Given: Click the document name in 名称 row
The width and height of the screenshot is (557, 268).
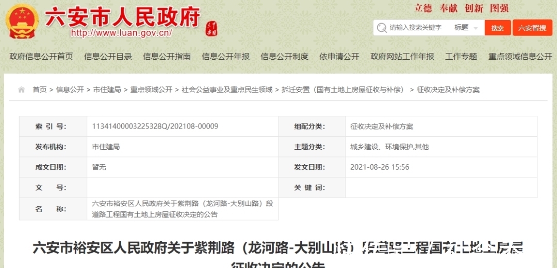Looking at the screenshot, I should click(x=182, y=209).
